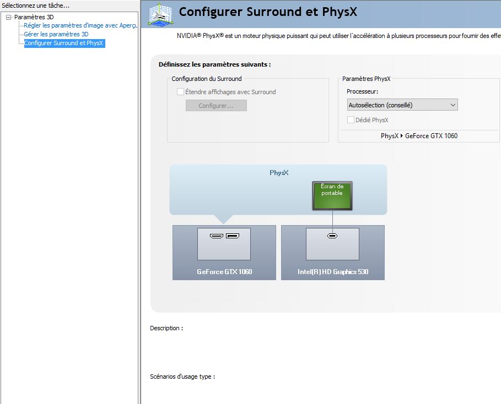Click the GeForce GTX 1060 DisplayPort connector
501x404 pixels.
click(232, 236)
